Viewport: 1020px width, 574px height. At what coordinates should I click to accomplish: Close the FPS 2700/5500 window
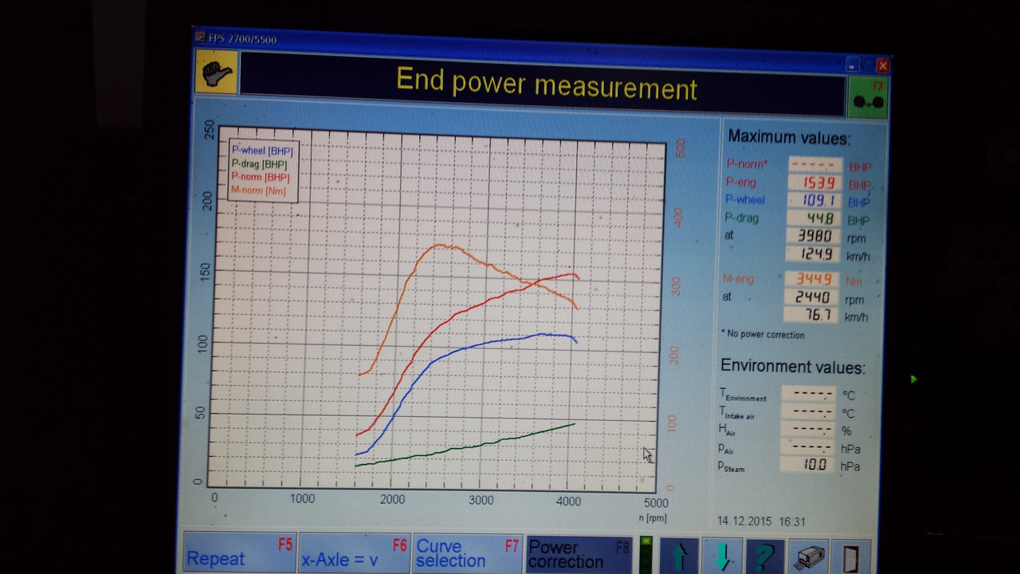[882, 65]
